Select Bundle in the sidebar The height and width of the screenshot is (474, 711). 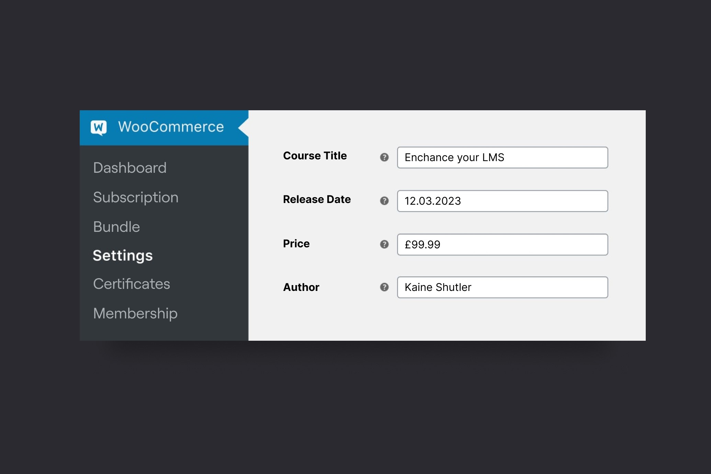116,227
